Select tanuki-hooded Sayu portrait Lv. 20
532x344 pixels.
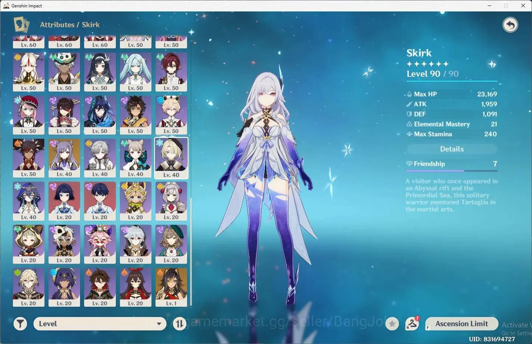[28, 244]
